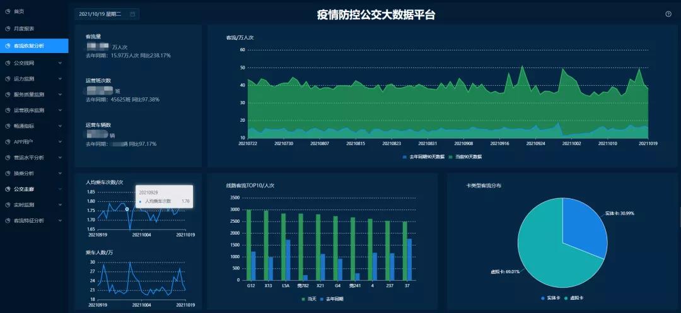Go to 公交走廊 section
This screenshot has height=313, width=681.
click(x=24, y=189)
